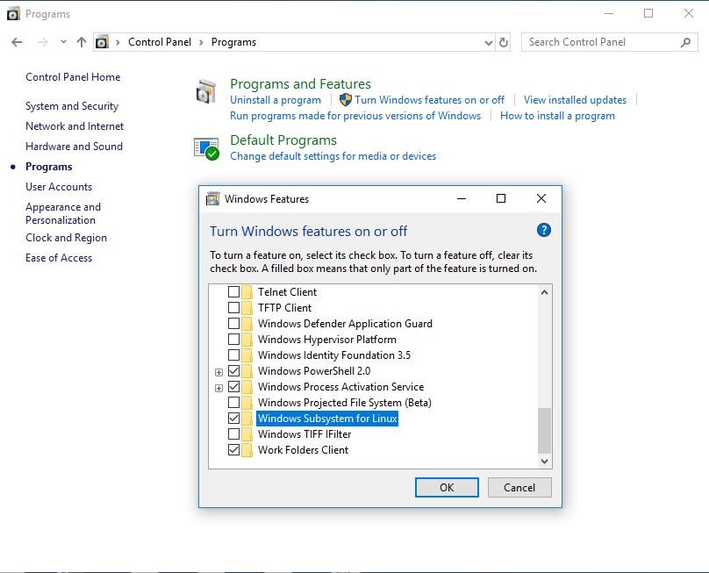Click the features list scroll down arrow

[544, 462]
